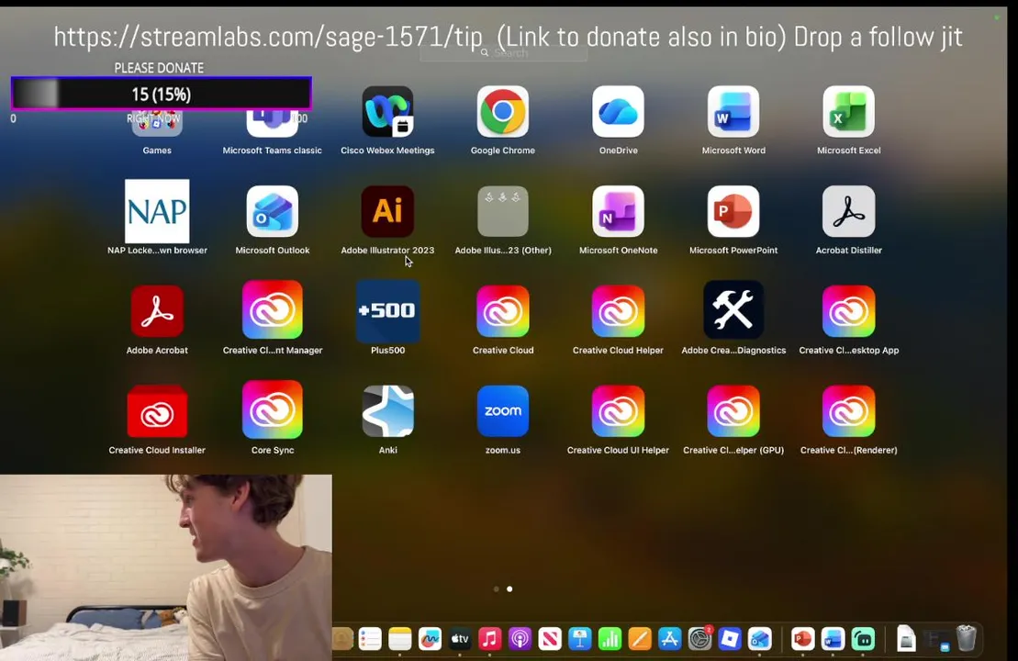Open NAP Lockdown browser icon
Screen dimensions: 1018x661
click(157, 211)
